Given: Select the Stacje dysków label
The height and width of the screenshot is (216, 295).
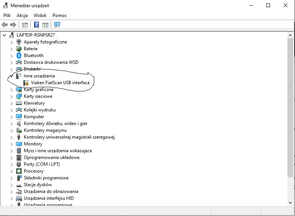Looking at the screenshot, I should tap(37, 185).
